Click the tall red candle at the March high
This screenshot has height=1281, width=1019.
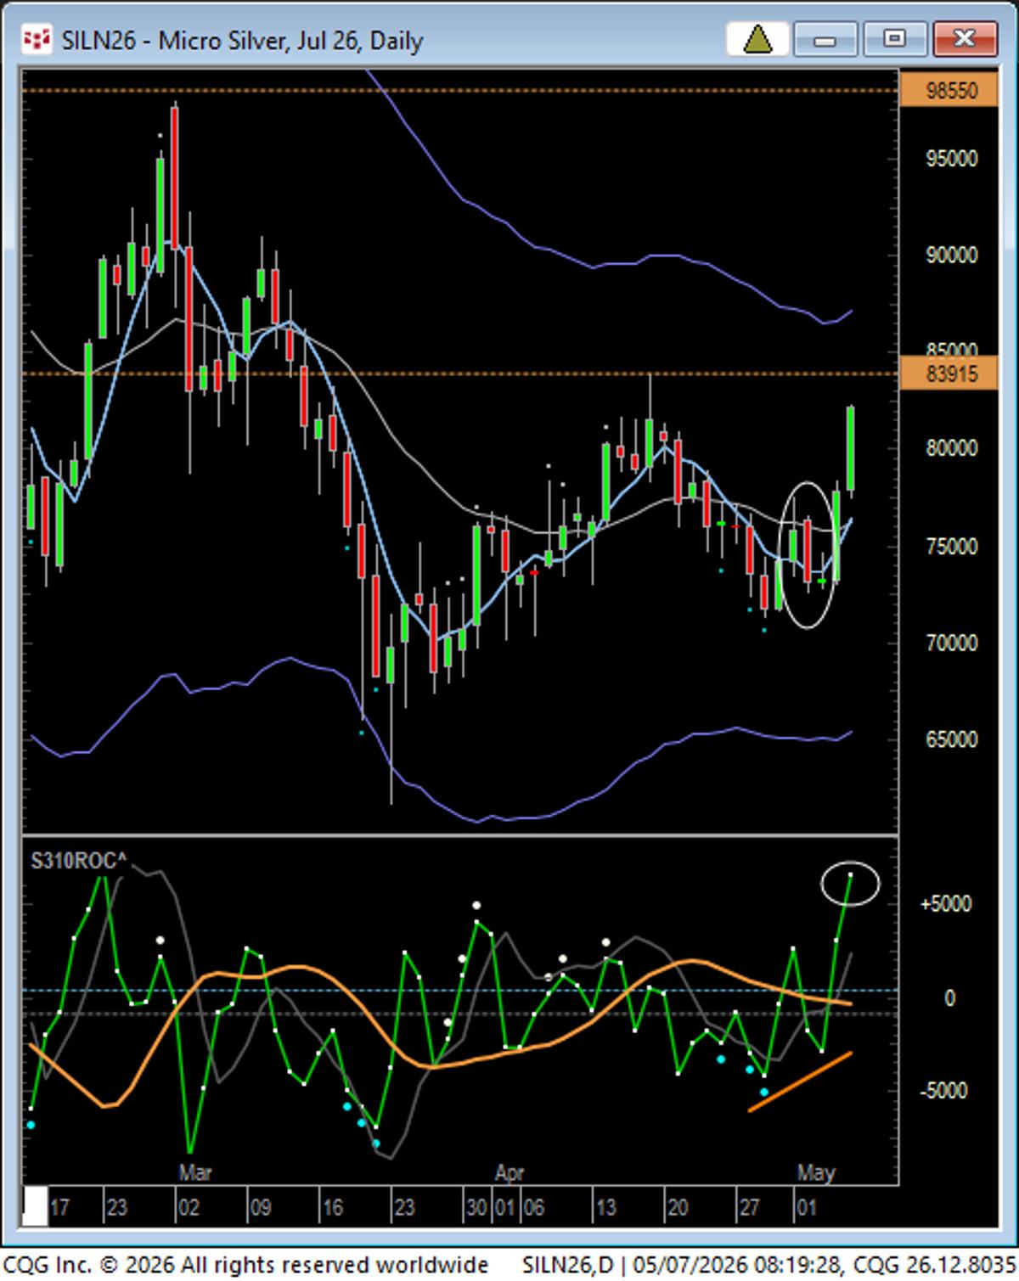click(175, 178)
